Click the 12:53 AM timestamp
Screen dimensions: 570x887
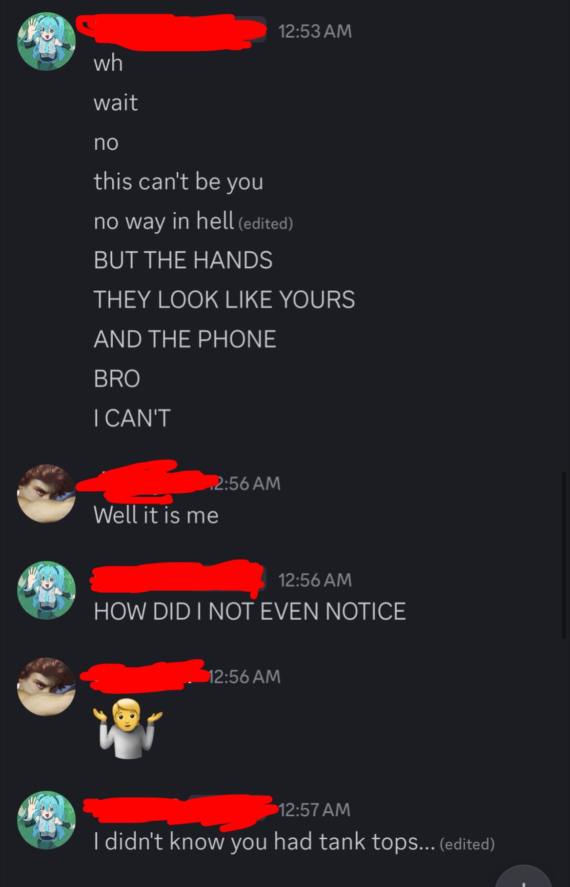[315, 31]
